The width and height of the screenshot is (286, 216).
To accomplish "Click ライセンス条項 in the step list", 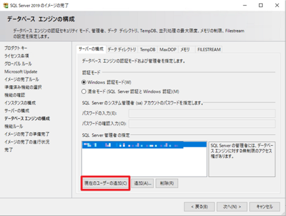I will point(16,56).
